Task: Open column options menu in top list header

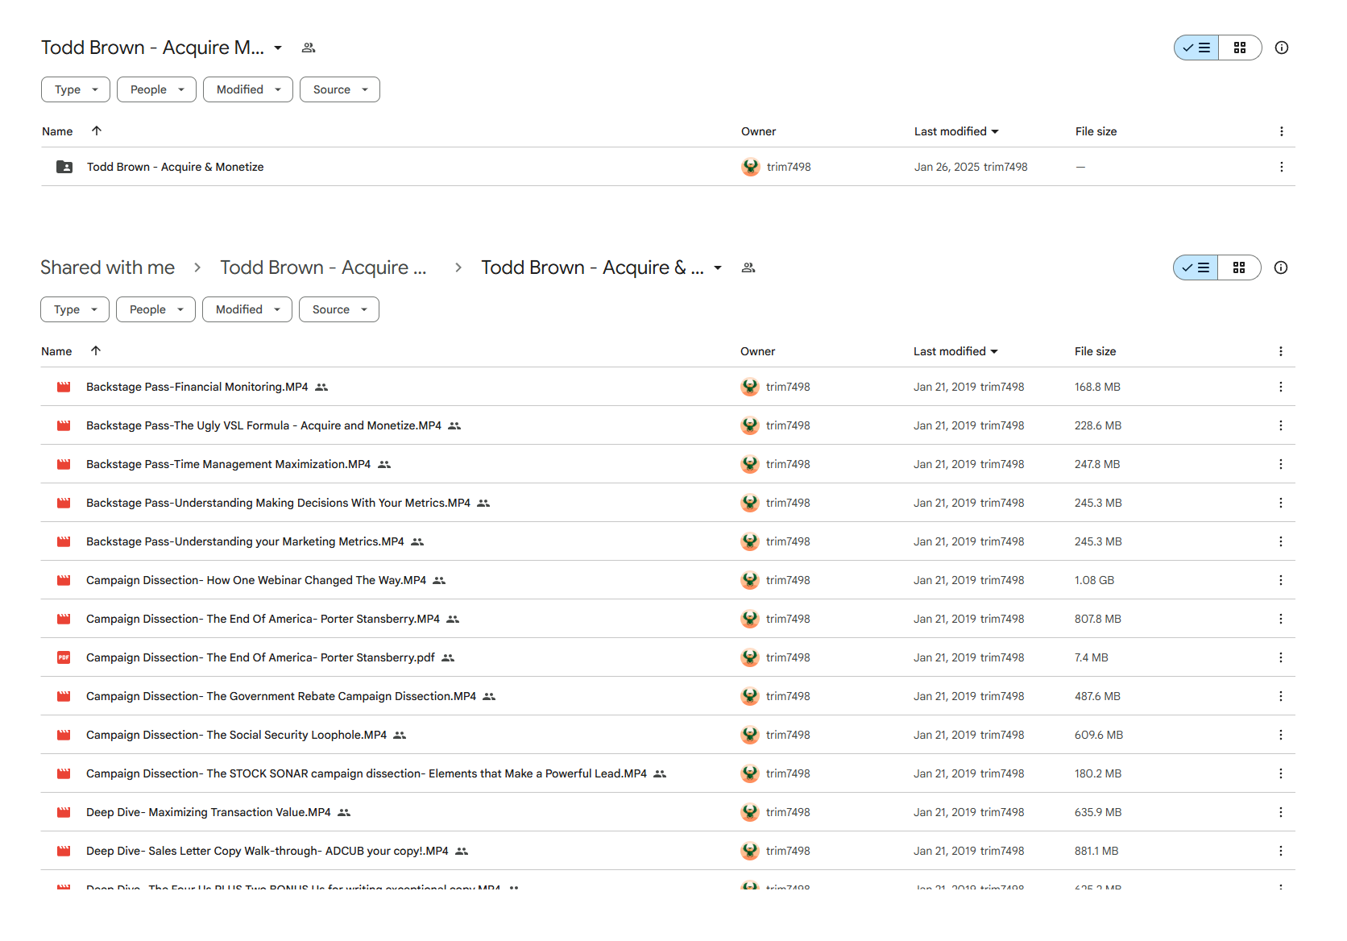Action: point(1281,131)
